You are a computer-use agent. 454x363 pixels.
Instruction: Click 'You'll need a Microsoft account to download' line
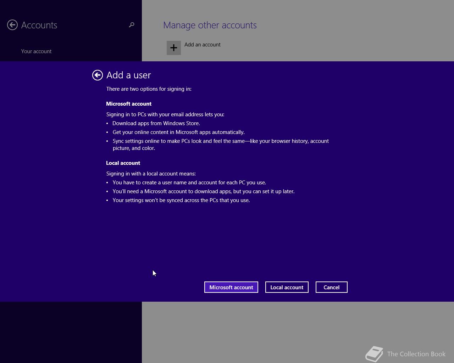point(204,191)
